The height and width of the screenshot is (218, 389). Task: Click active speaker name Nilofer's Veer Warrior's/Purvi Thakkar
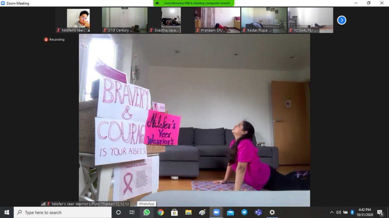(90, 204)
